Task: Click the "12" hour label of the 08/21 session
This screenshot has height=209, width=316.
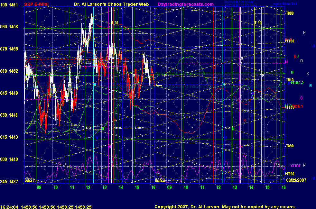Action: (x=88, y=187)
